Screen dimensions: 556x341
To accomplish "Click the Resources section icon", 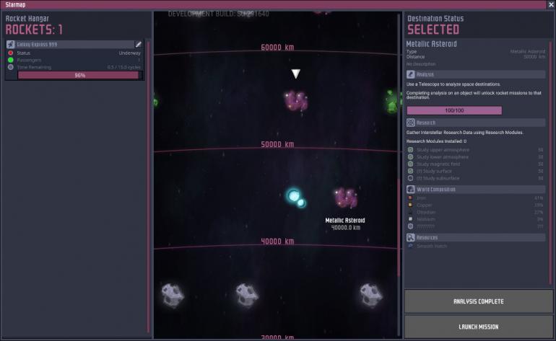I will click(x=411, y=237).
